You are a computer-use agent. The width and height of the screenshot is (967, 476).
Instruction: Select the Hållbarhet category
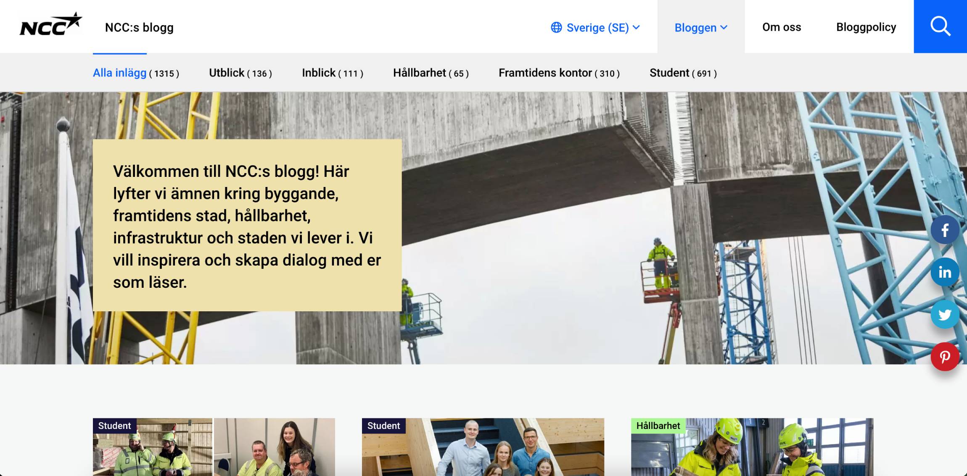[431, 73]
